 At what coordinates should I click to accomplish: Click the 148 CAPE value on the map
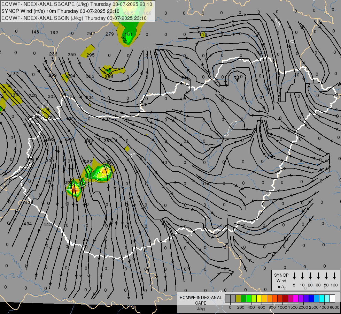click(x=35, y=32)
